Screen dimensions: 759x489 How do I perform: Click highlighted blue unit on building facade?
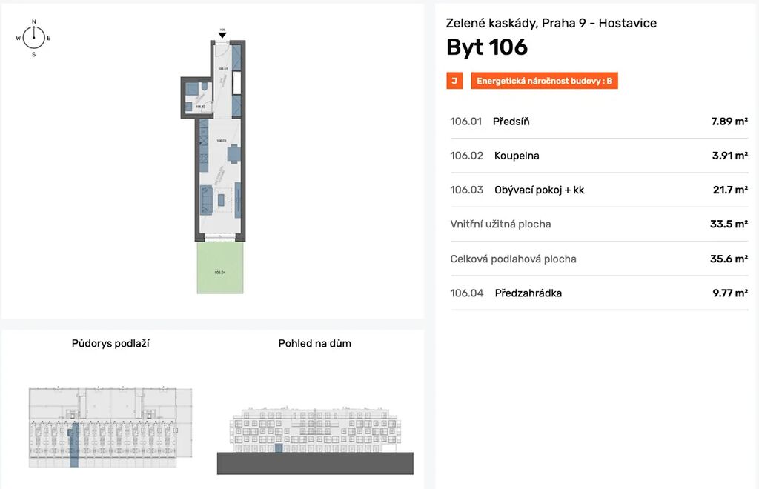point(279,448)
